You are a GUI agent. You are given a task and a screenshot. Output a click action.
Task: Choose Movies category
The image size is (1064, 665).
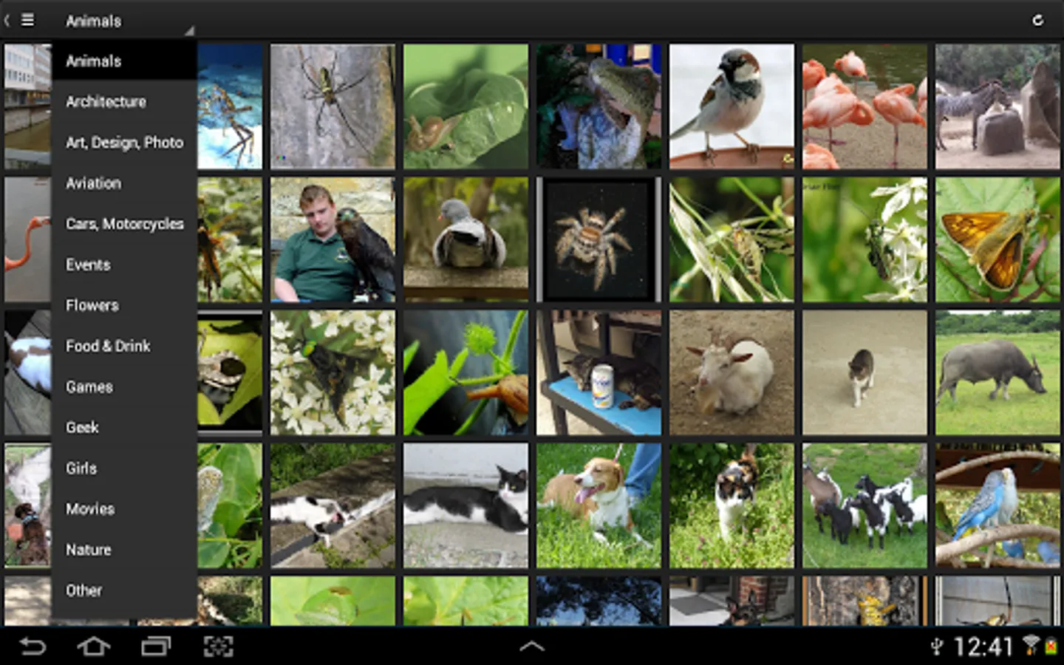124,508
